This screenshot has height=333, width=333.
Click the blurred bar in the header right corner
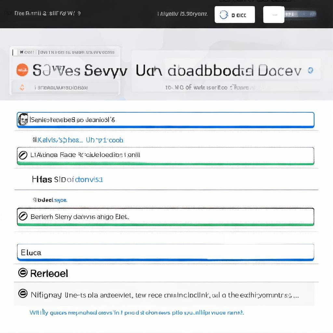point(300,14)
